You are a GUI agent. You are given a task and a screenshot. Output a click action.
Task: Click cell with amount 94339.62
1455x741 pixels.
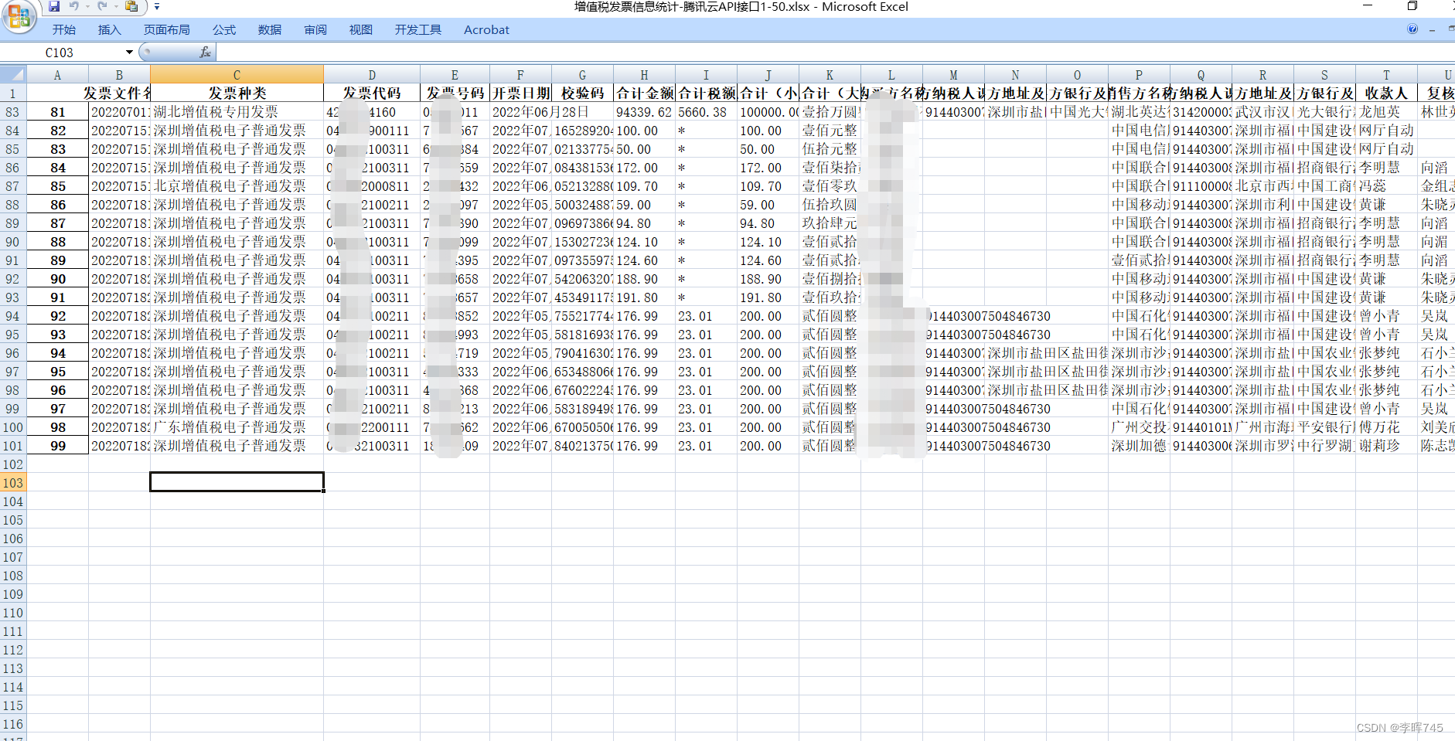point(644,112)
